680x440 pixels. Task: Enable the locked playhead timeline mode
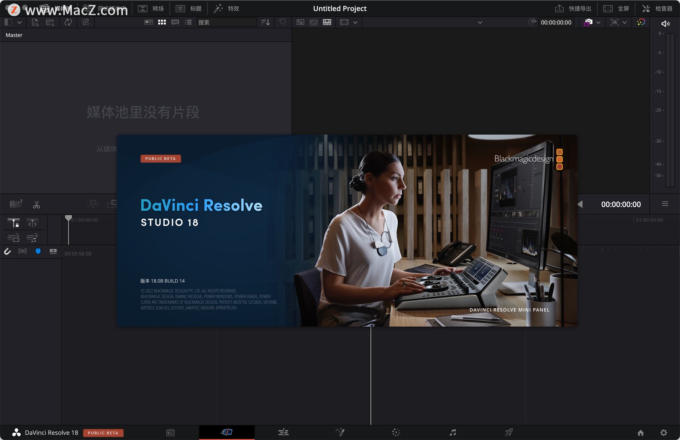(x=13, y=223)
